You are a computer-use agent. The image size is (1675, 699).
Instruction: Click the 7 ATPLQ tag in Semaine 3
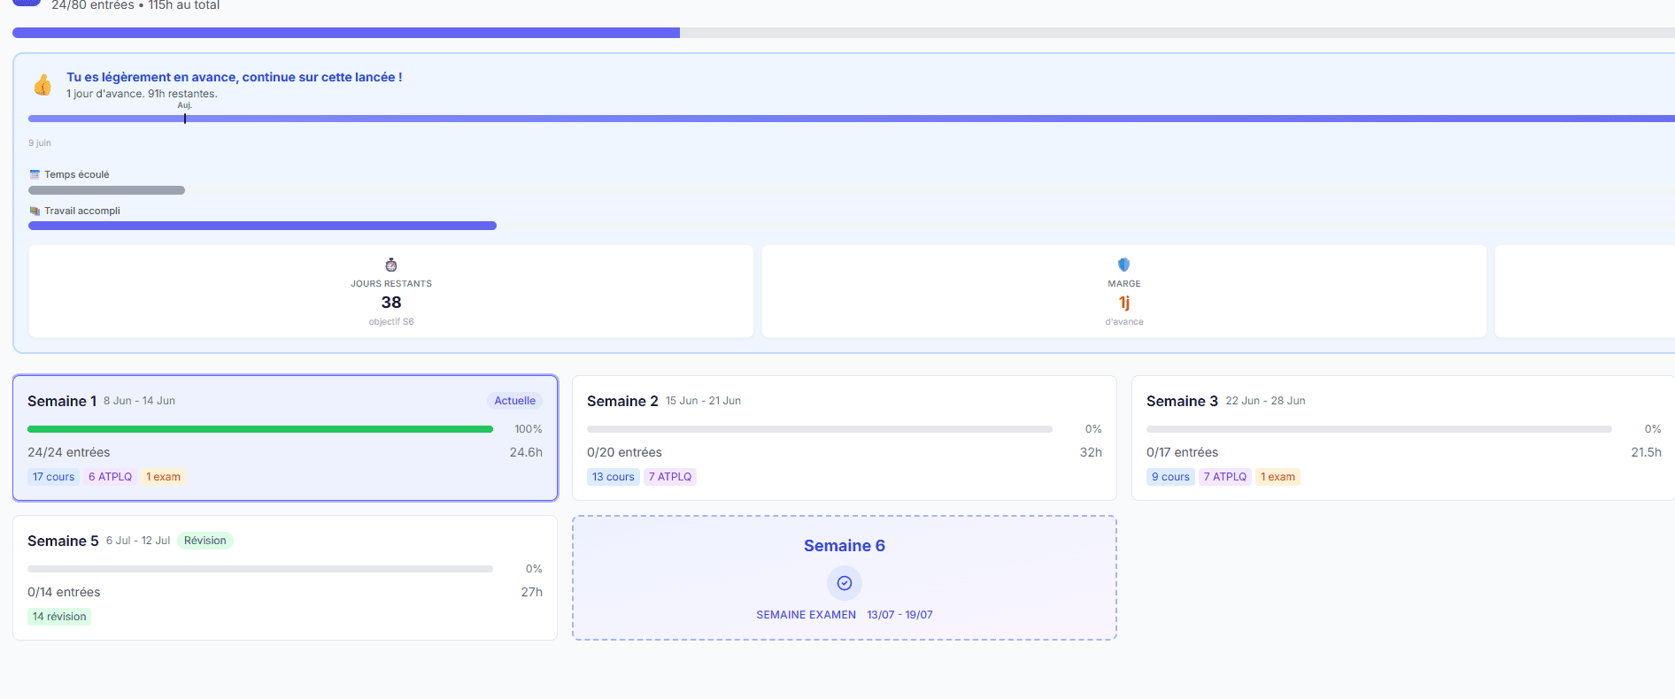point(1225,477)
